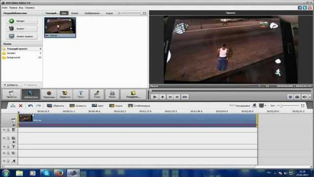Image resolution: width=314 pixels, height=177 pixels.
Task: Open the Text section with T icon
Action: [x=80, y=94]
